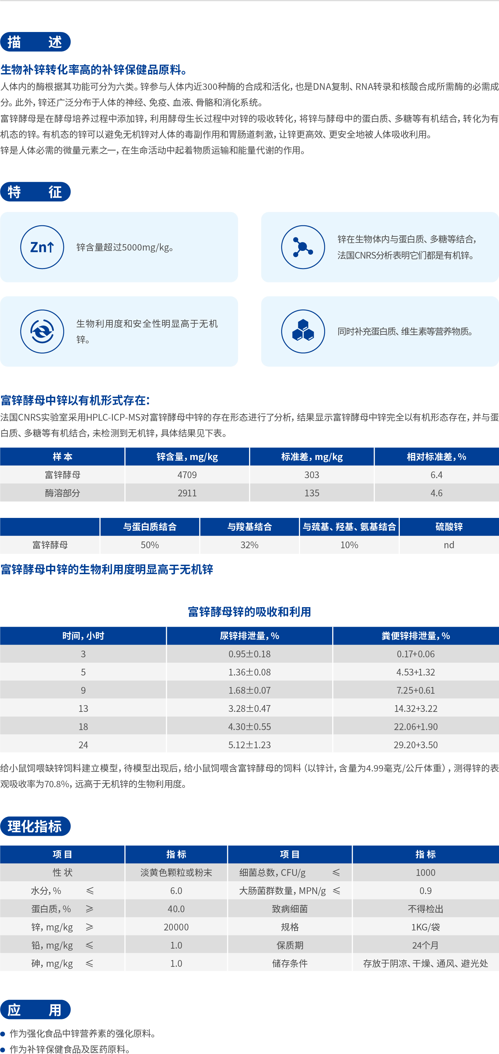
Task: Click the 砷, mg/kg row label
Action: tap(52, 963)
